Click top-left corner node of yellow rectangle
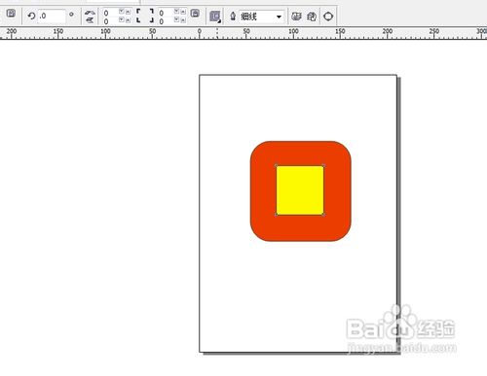The width and height of the screenshot is (487, 376). coord(277,166)
